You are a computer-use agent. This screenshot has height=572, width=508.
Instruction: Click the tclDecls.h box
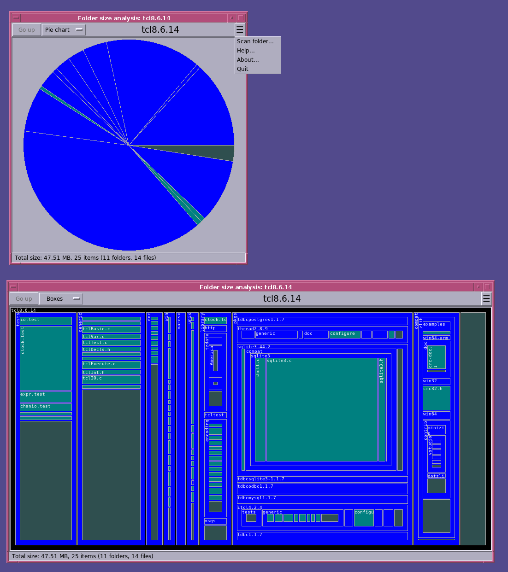(x=111, y=349)
